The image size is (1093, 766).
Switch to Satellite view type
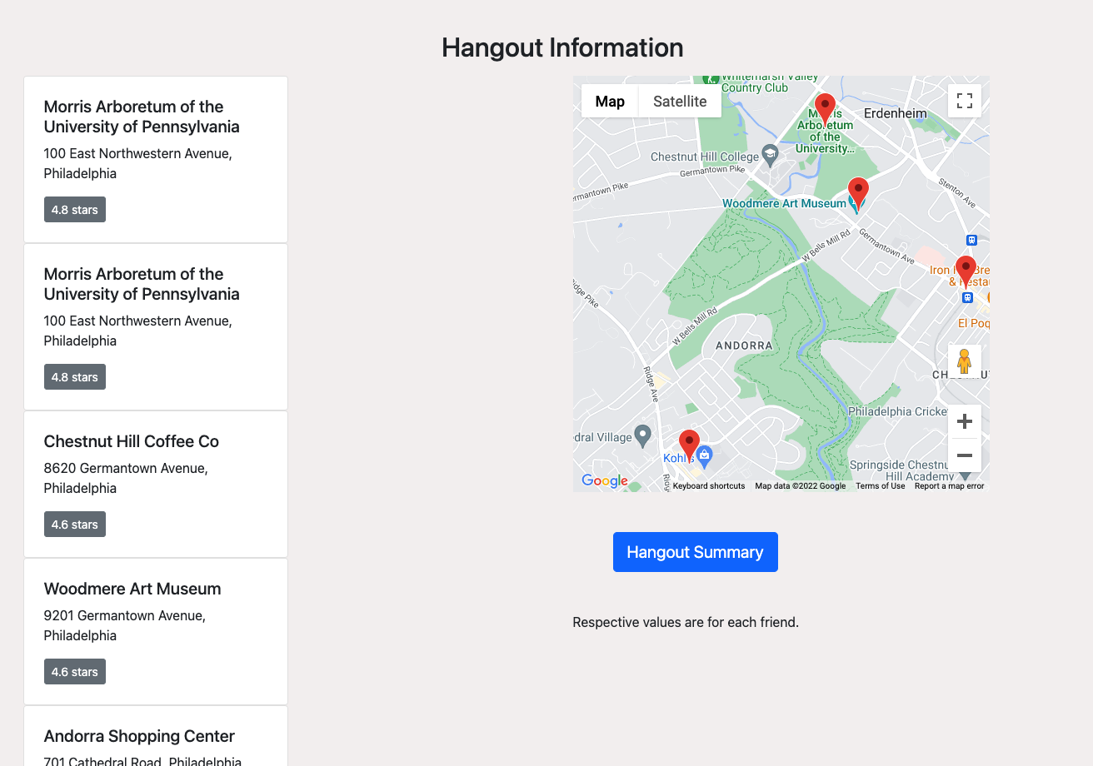(x=680, y=101)
